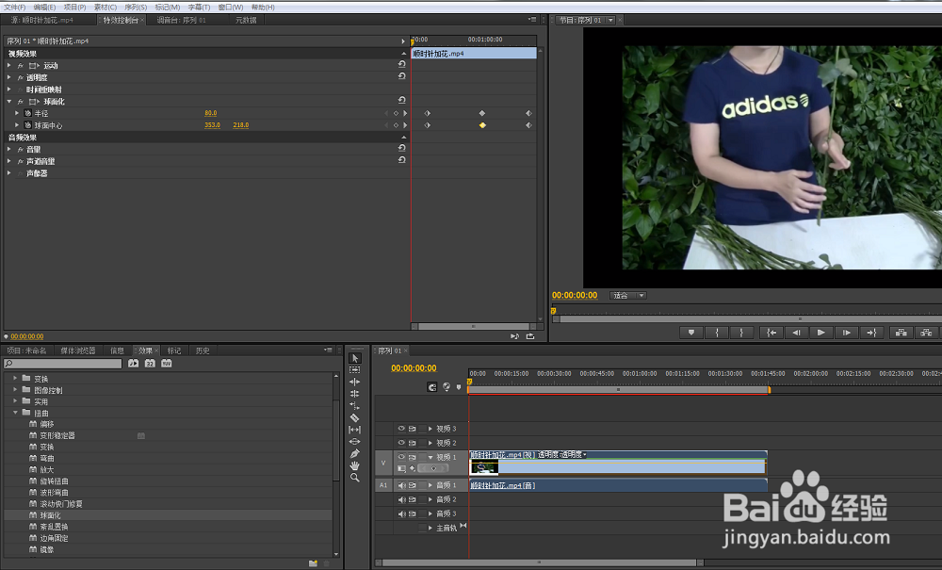942x570 pixels.
Task: Toggle 视频 2 track visibility eye
Action: point(401,443)
